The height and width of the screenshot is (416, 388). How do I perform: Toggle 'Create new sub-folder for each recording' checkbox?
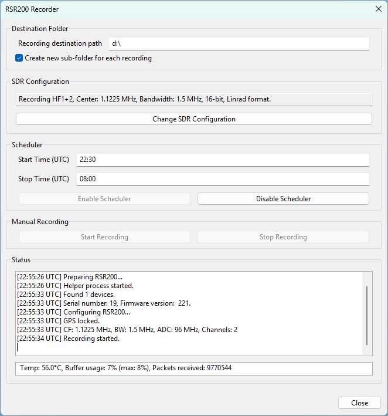[19, 58]
